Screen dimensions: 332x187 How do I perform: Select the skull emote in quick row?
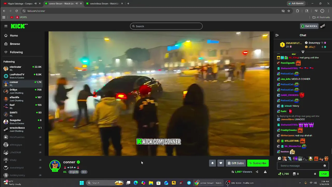pyautogui.click(x=279, y=158)
